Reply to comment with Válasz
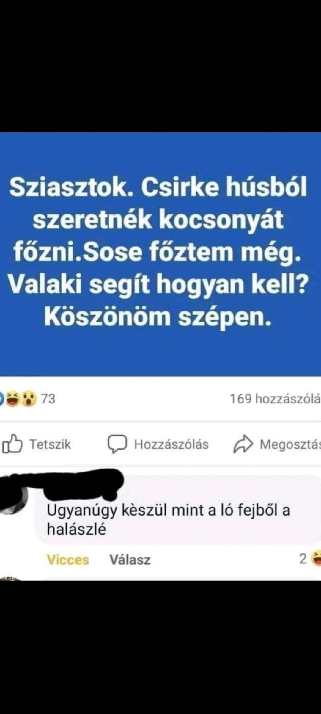 130,560
